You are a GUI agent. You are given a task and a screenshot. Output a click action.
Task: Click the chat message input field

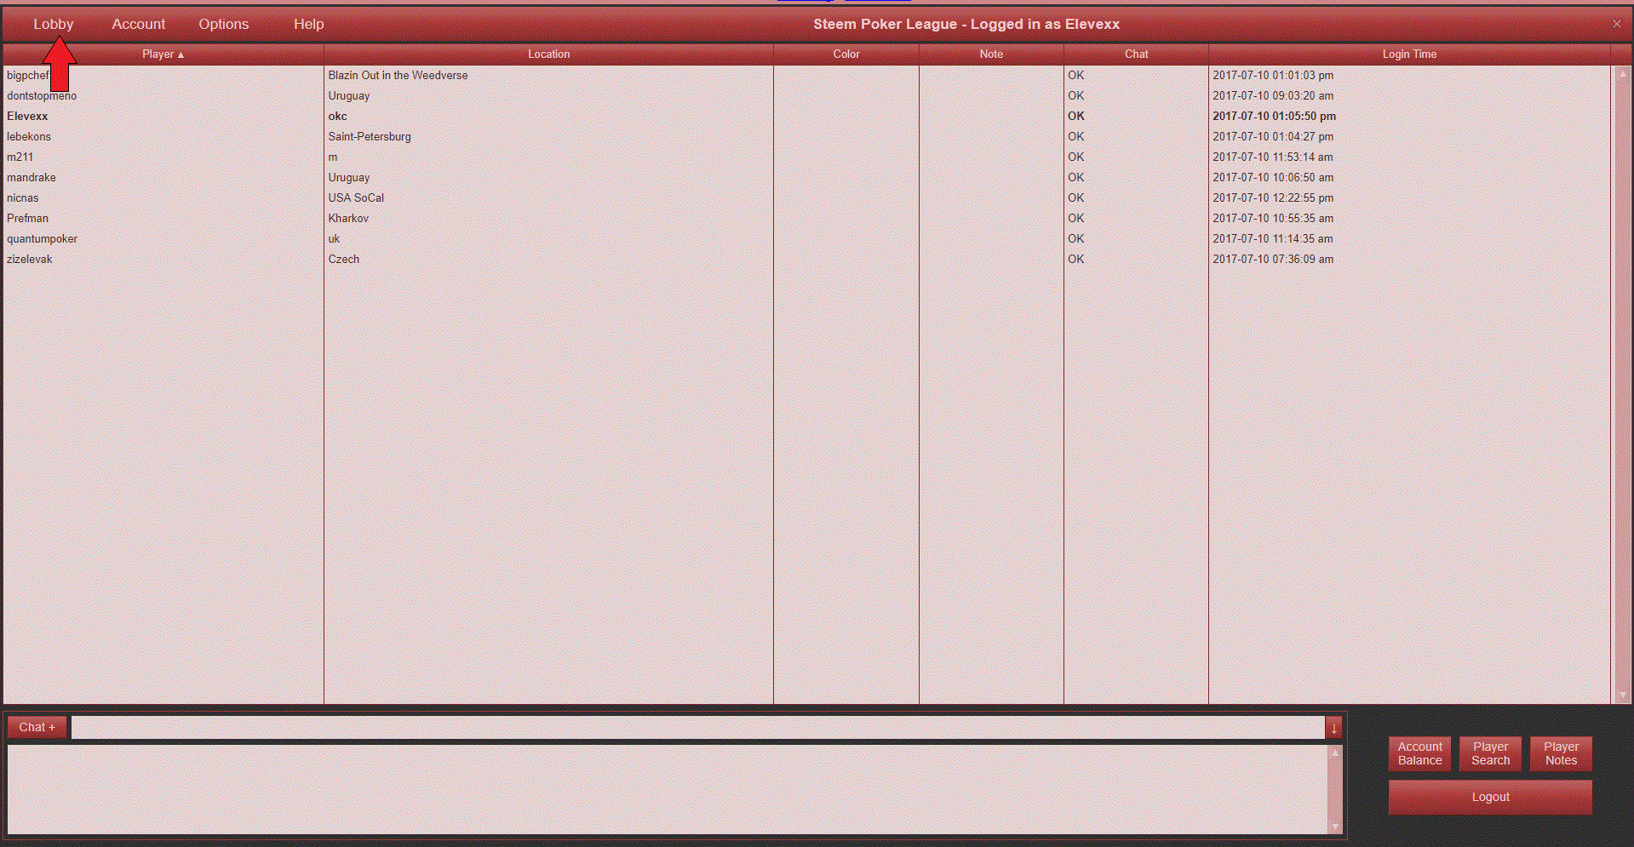(697, 727)
